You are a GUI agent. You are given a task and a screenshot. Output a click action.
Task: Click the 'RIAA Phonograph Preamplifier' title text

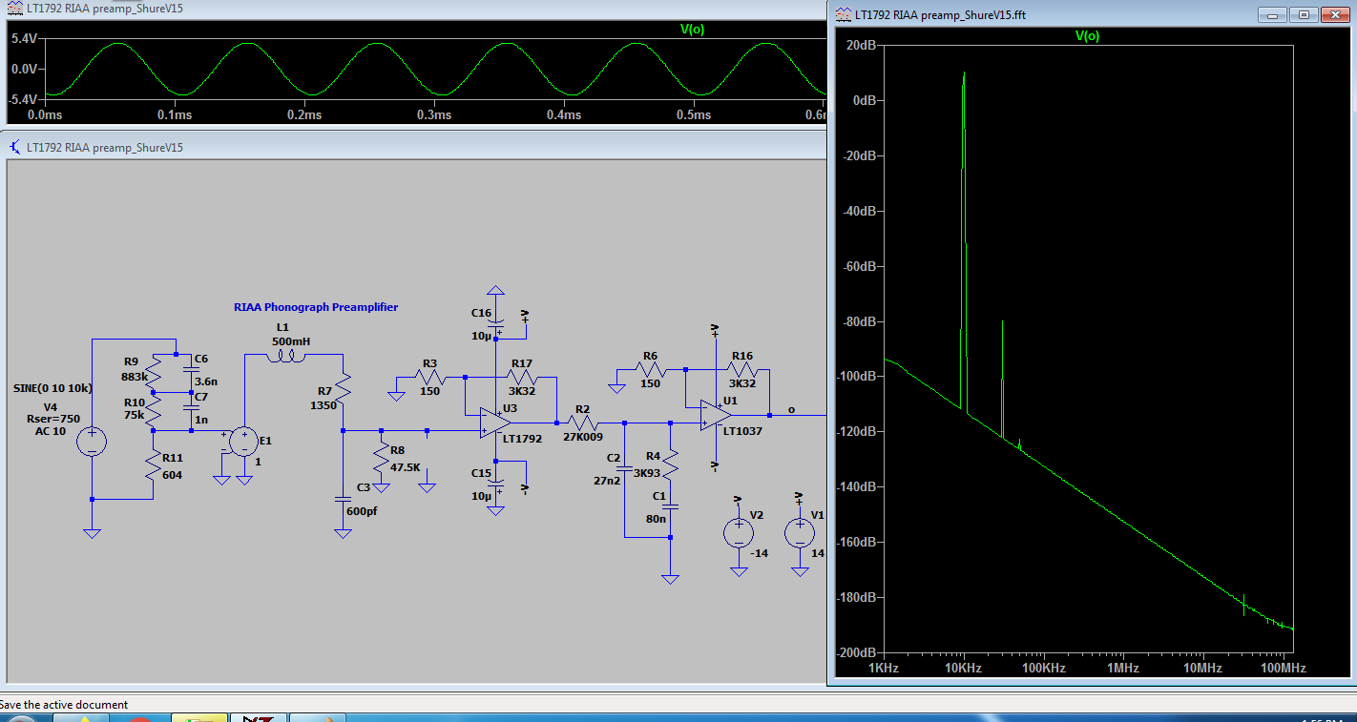coord(316,307)
